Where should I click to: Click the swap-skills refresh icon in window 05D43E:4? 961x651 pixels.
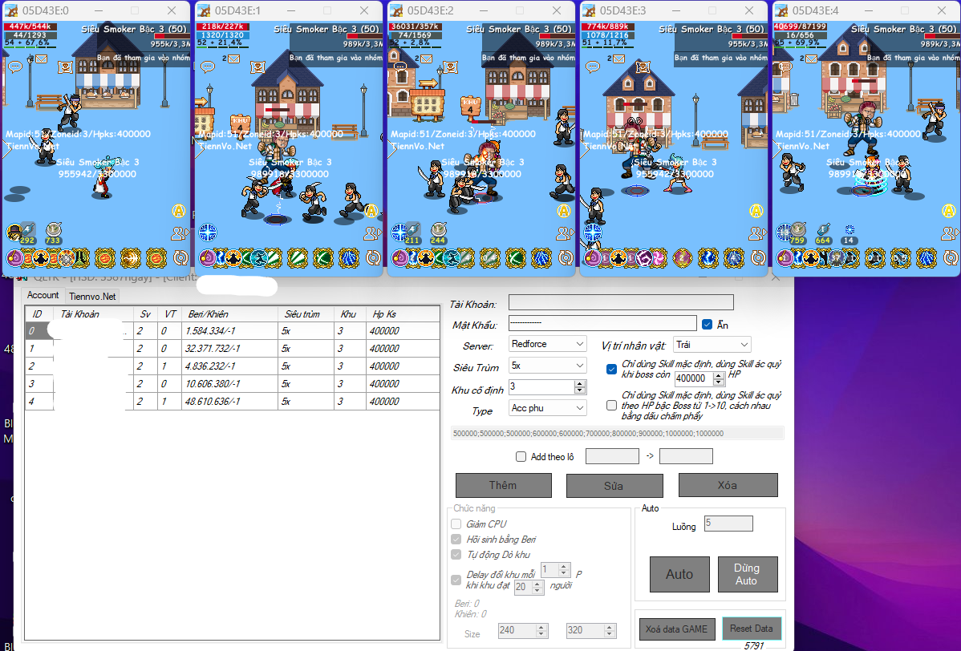click(x=951, y=257)
